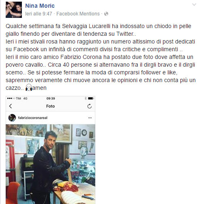Click the signal strength dots near TIM
The image size is (197, 204).
[11, 98]
